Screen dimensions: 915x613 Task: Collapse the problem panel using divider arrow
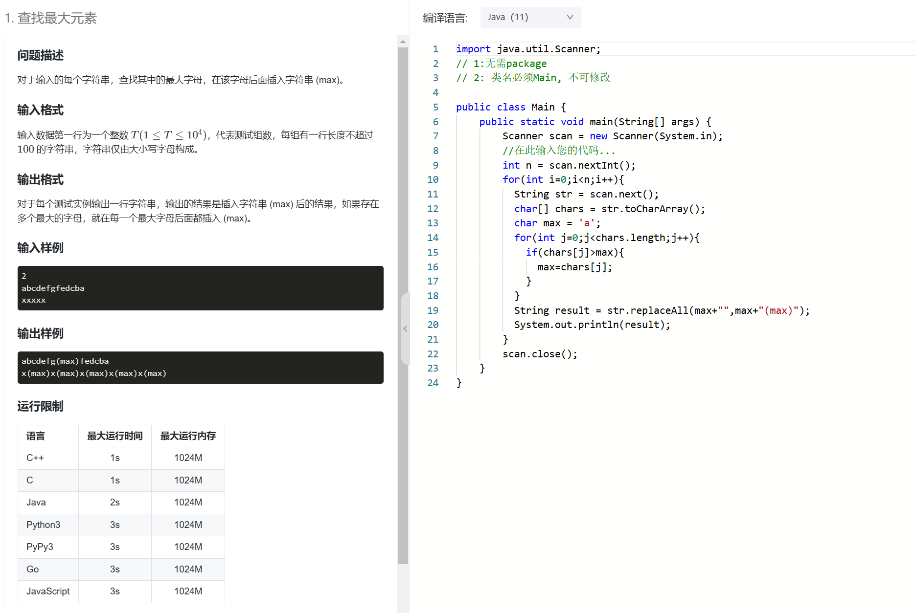point(405,329)
